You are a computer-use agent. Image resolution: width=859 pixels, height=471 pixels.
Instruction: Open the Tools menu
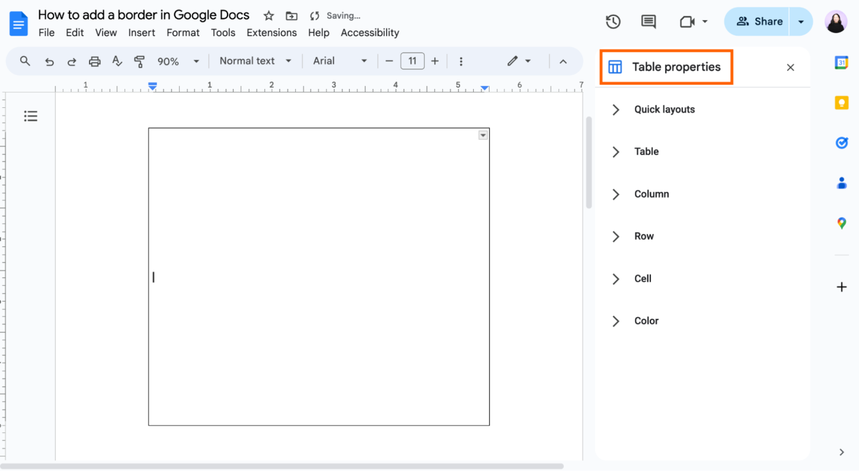pyautogui.click(x=223, y=33)
